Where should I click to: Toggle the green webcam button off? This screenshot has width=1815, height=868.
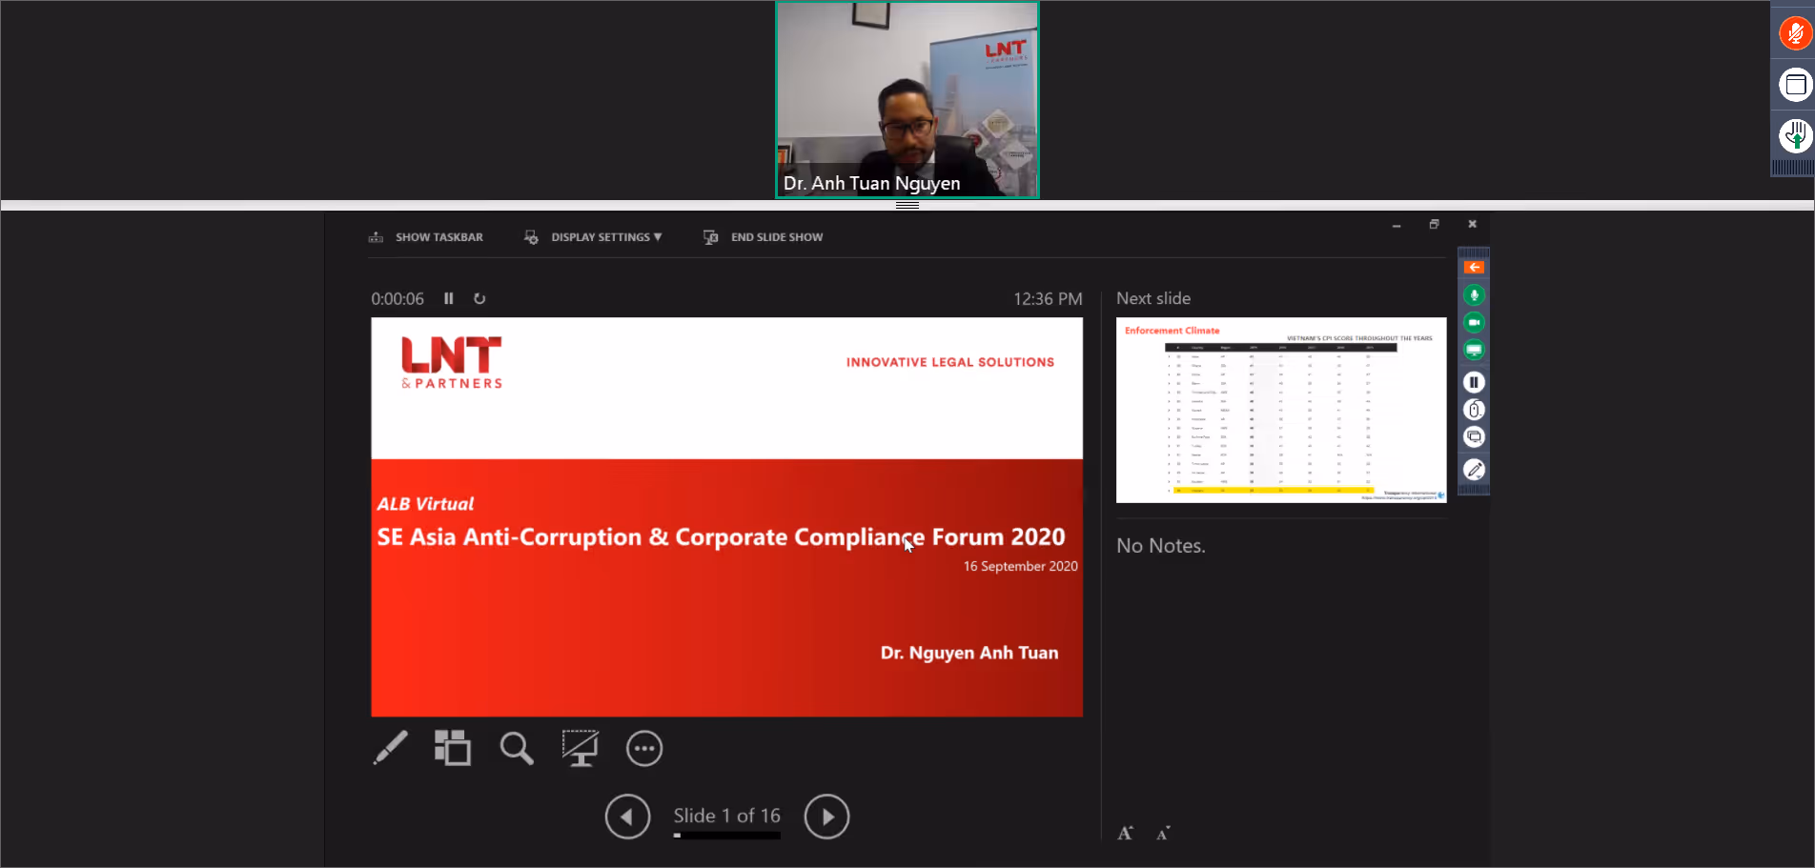pos(1474,322)
